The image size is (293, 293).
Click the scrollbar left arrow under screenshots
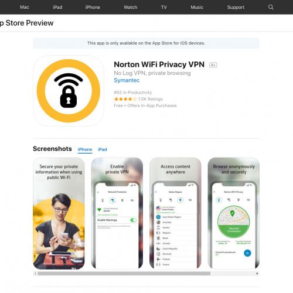35,274
